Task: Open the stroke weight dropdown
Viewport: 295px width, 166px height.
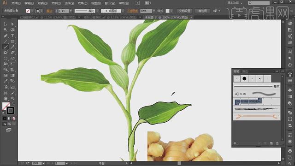Action: [x=71, y=11]
